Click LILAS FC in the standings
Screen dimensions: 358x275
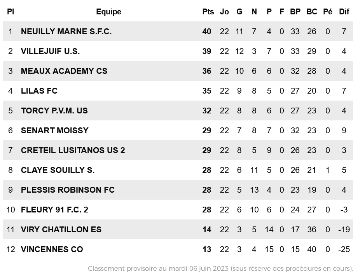point(39,91)
